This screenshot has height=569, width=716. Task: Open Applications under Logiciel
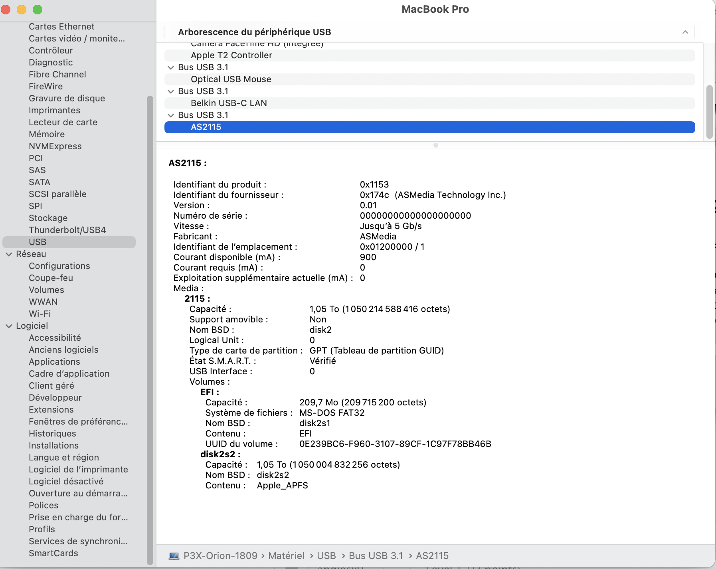[54, 362]
